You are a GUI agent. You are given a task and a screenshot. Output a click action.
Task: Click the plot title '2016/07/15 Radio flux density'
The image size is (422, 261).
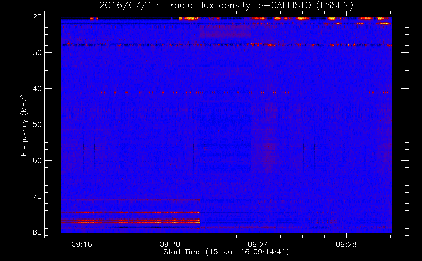pyautogui.click(x=226, y=5)
